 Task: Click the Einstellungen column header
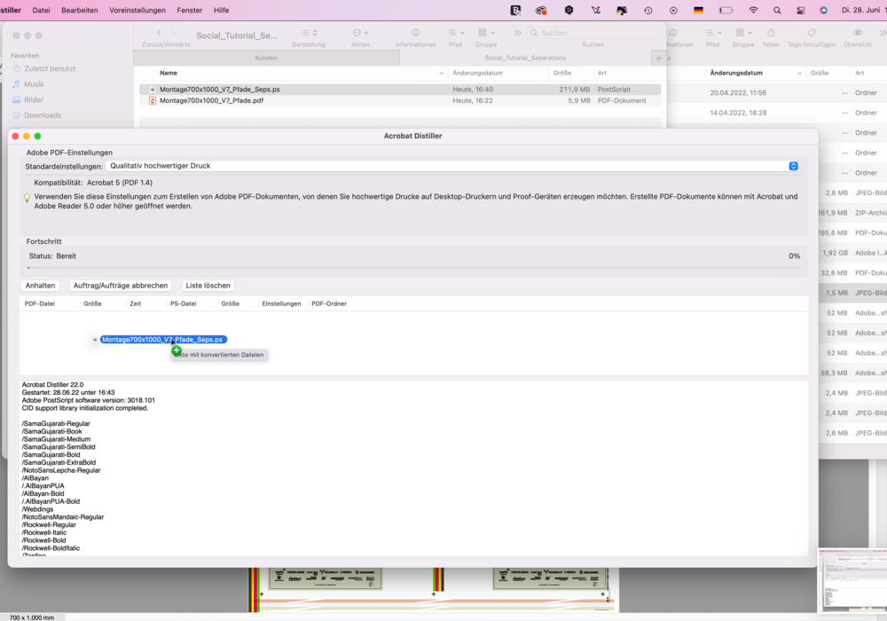click(x=281, y=303)
